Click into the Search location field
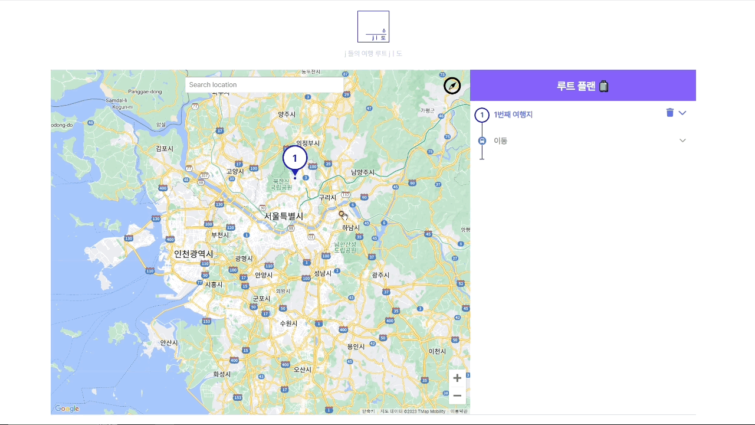 coord(264,85)
